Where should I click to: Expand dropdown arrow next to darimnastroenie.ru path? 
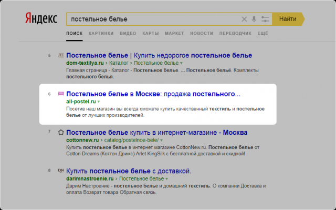point(166,179)
